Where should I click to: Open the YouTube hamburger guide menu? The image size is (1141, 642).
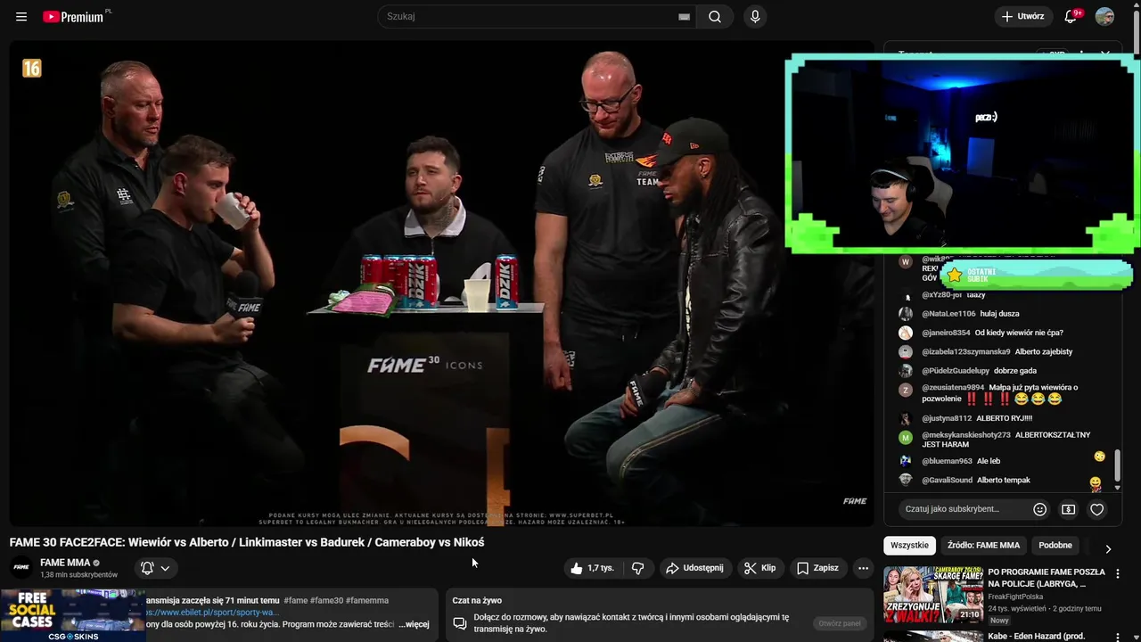coord(21,16)
